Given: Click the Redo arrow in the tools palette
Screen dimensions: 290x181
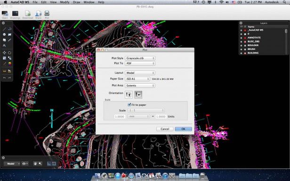Looking at the screenshot, I should [9, 78].
